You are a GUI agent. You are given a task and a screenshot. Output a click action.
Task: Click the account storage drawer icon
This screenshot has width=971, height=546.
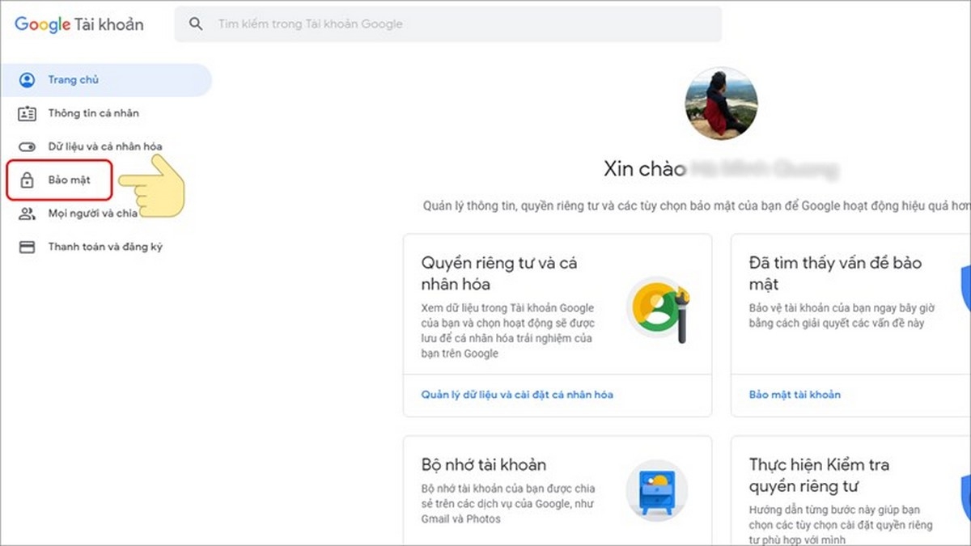click(x=656, y=491)
